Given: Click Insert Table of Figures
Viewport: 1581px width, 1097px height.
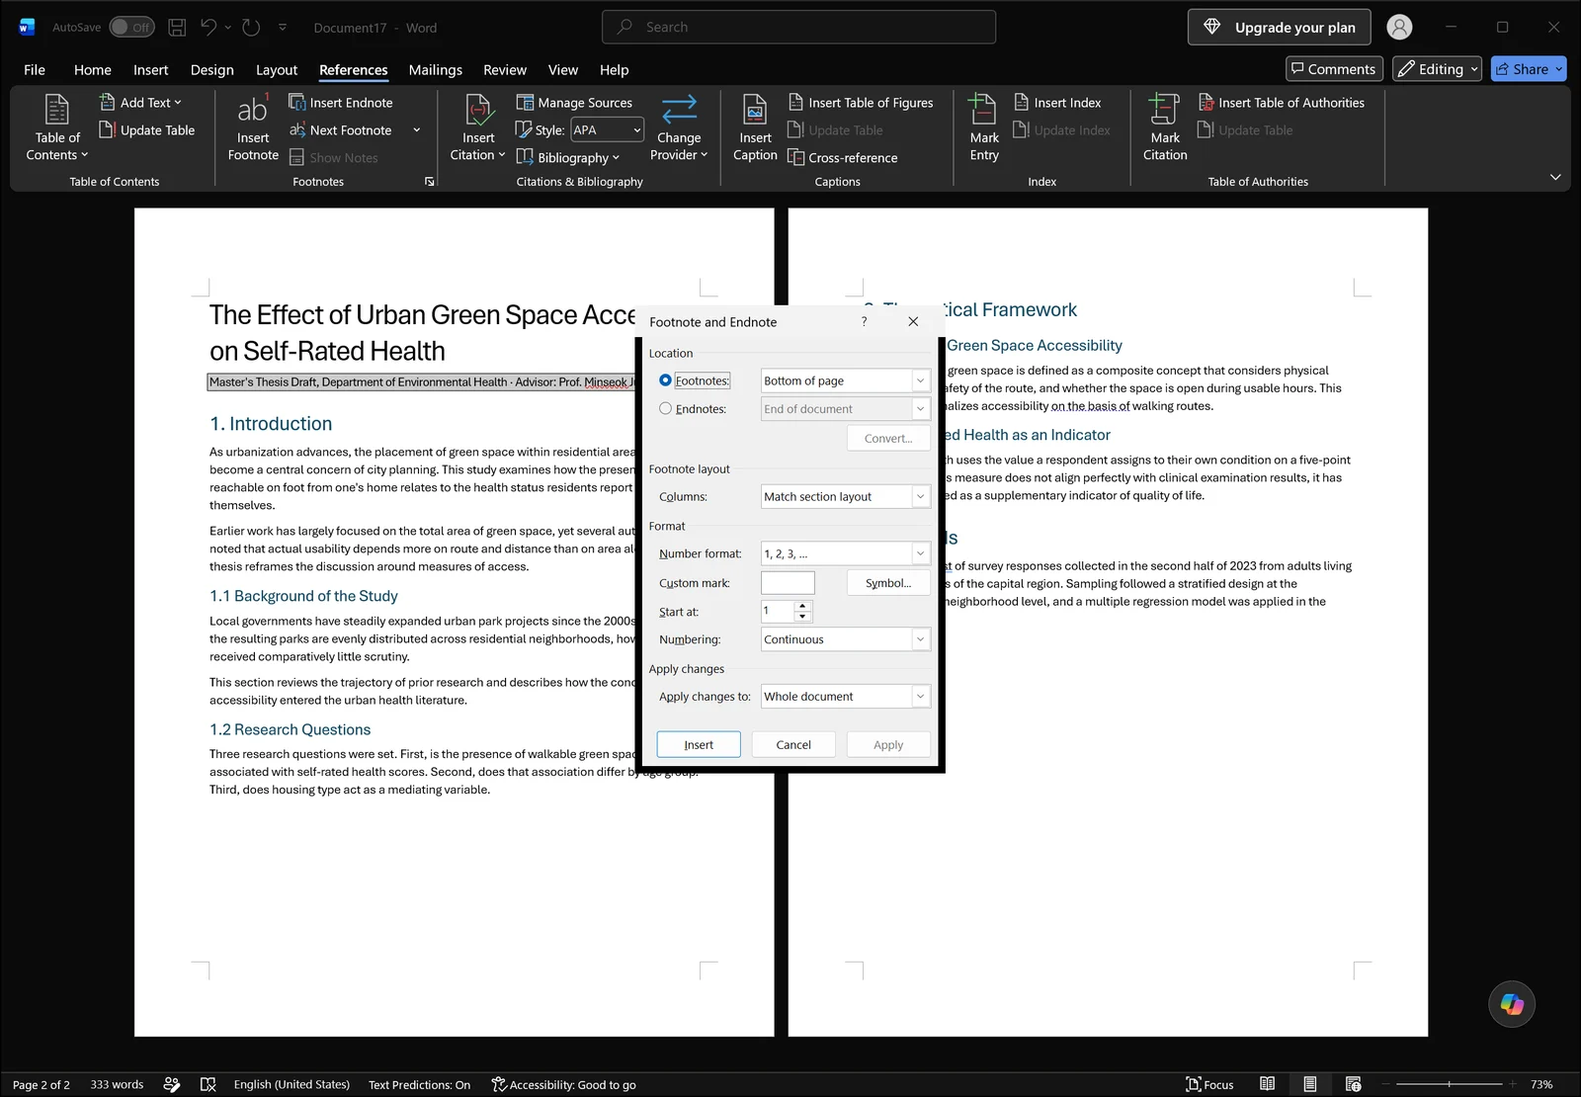Looking at the screenshot, I should click(x=861, y=102).
